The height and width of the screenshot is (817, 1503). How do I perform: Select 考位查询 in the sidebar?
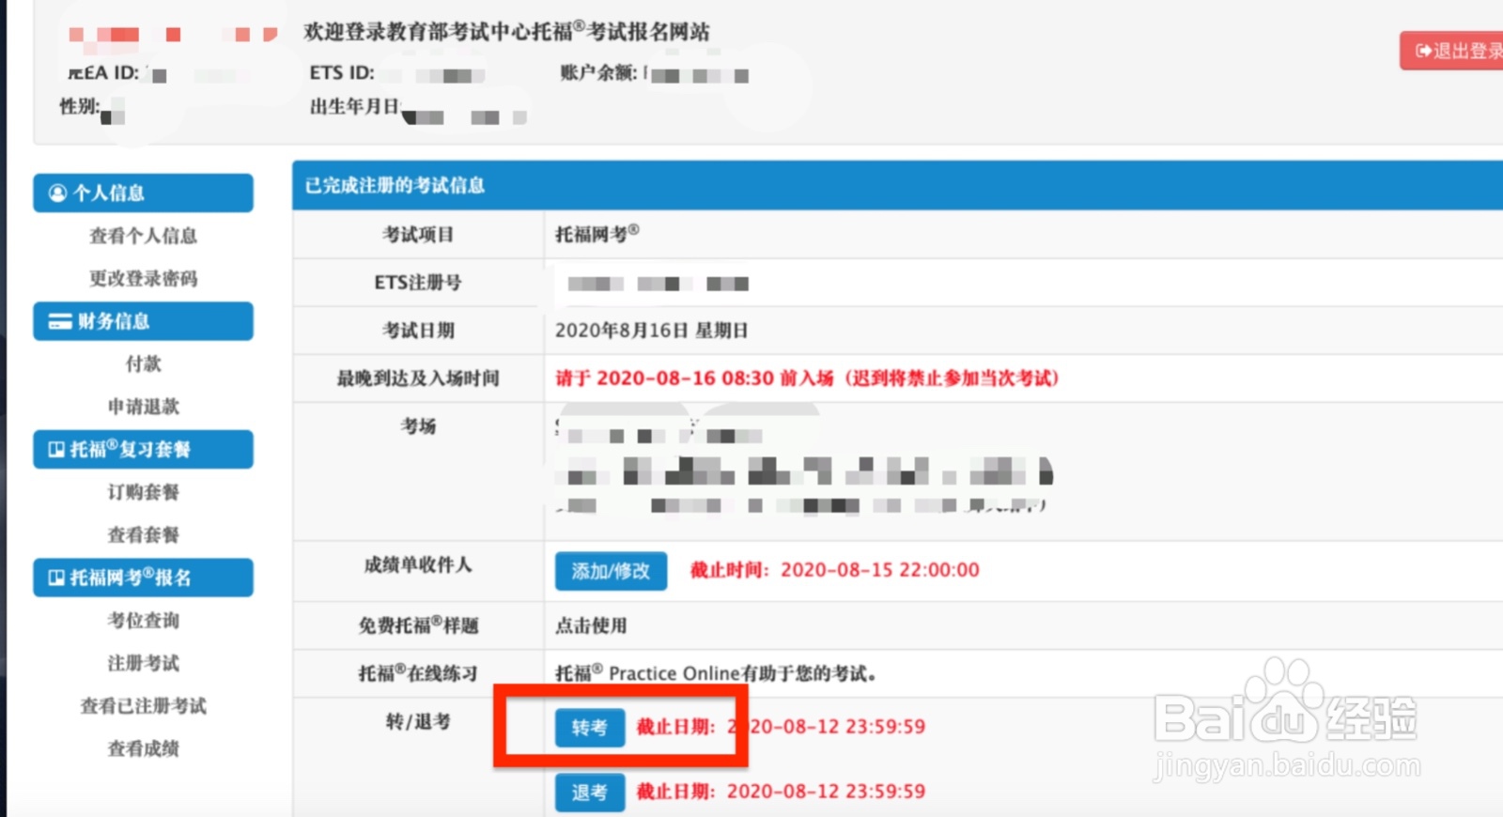click(x=143, y=620)
